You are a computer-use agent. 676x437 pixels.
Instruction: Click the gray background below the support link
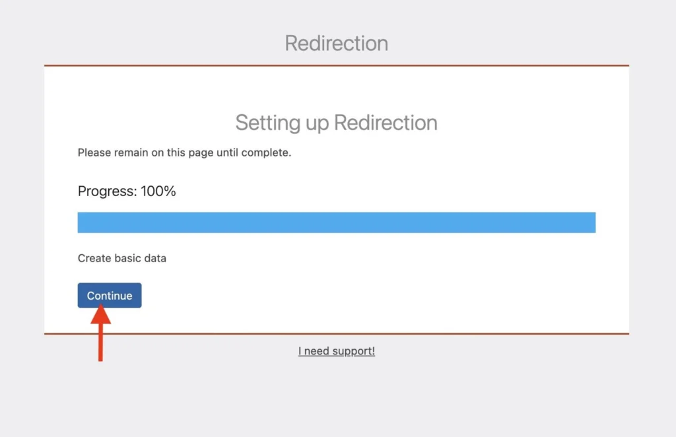coord(337,396)
